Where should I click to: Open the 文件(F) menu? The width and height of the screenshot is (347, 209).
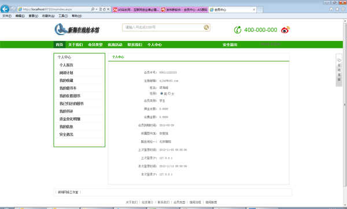tap(7, 16)
